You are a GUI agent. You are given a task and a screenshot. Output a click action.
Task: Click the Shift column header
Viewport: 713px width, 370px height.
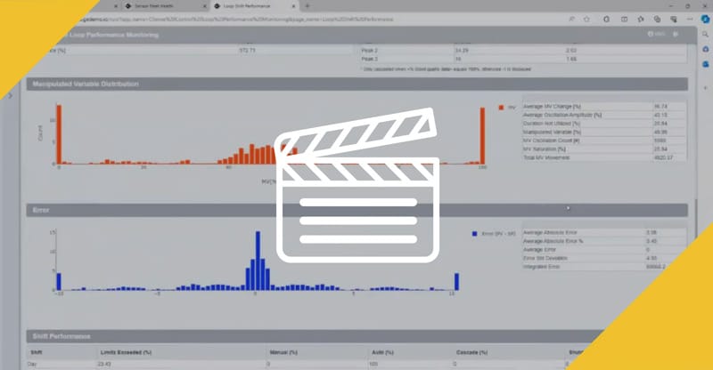coord(37,352)
